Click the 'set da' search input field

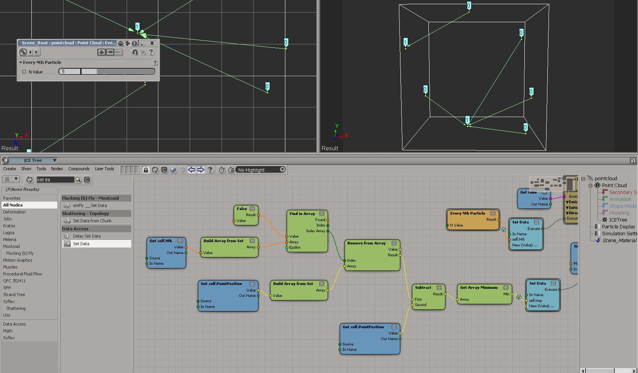click(55, 180)
